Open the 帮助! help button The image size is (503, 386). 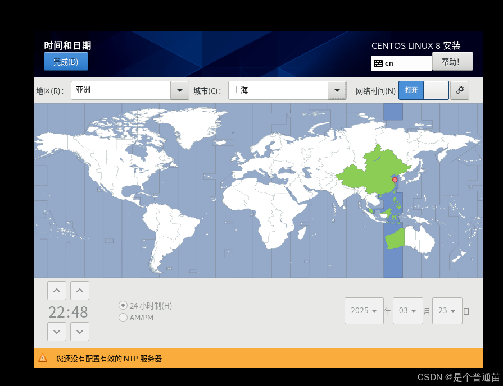click(x=452, y=61)
